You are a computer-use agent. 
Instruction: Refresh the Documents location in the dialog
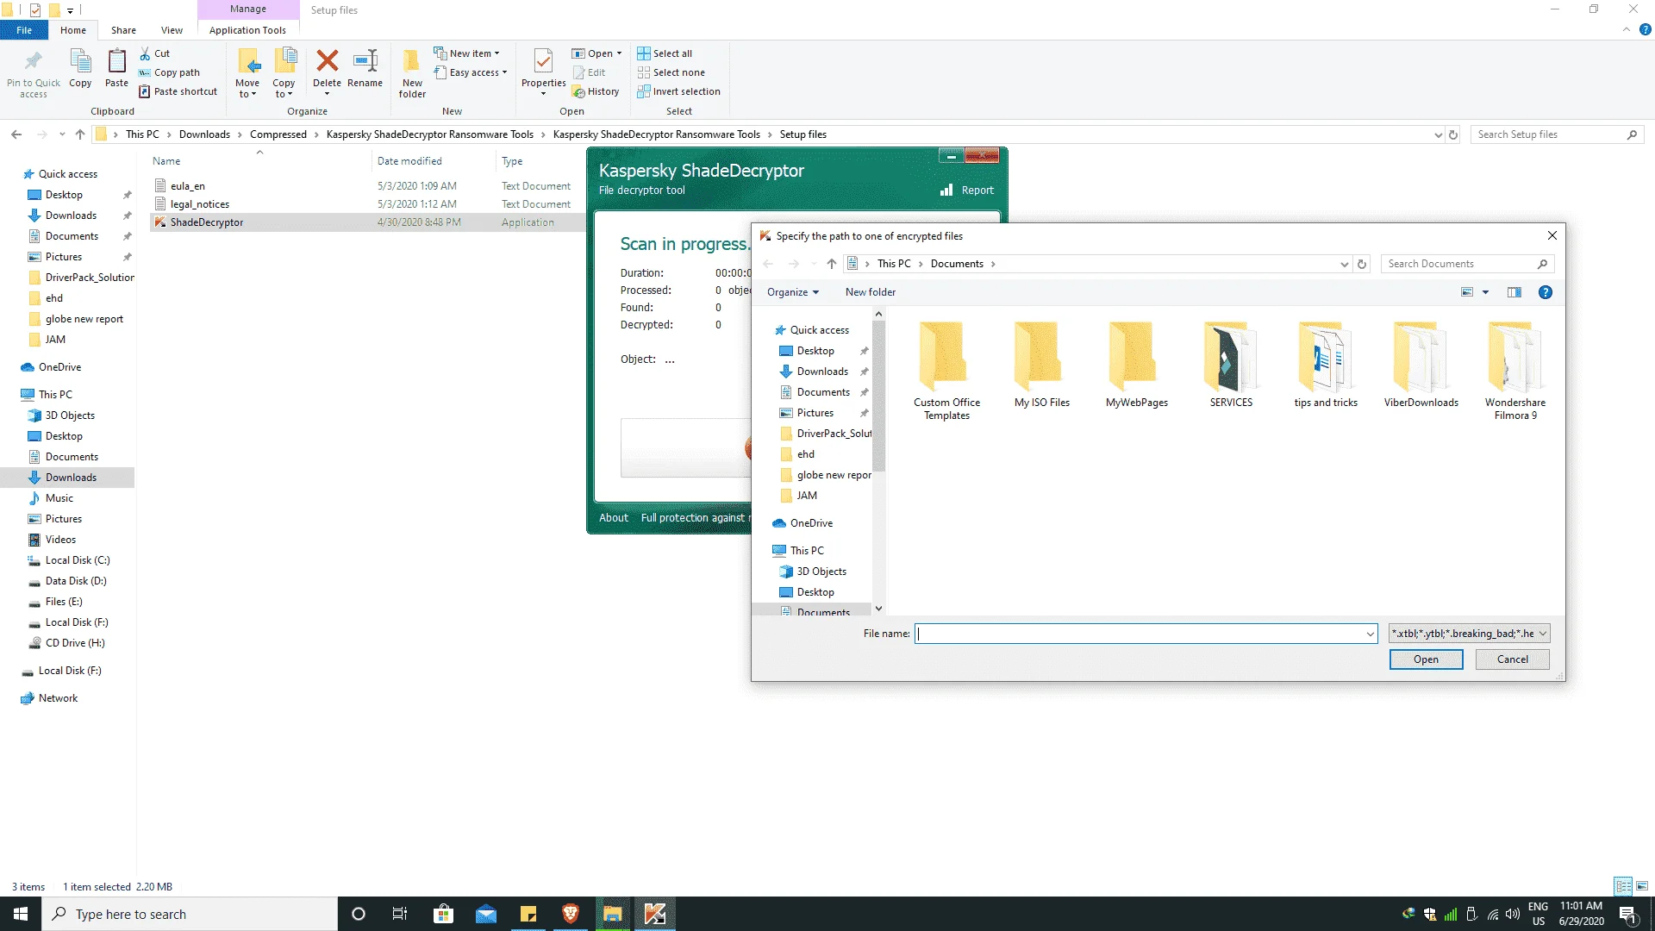(1362, 264)
